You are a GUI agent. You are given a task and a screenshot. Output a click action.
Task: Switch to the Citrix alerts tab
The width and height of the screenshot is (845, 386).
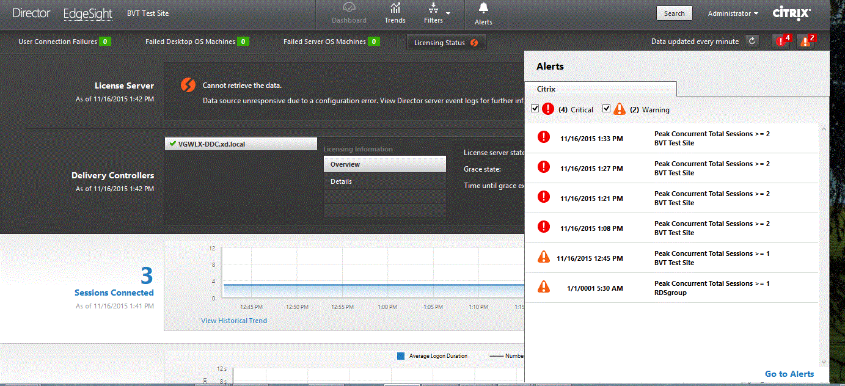(x=546, y=89)
